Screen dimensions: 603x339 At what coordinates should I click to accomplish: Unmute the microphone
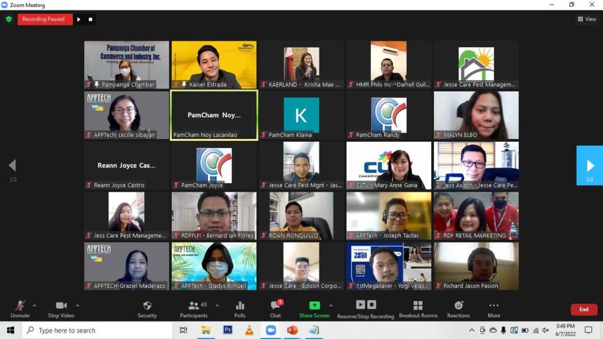tap(20, 309)
